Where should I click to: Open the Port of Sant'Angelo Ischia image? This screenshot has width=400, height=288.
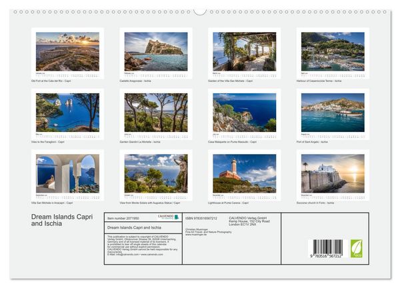(333, 113)
